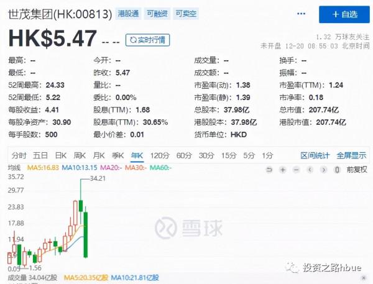The width and height of the screenshot is (373, 284).
Task: Select the 年K chart tab
Action: pyautogui.click(x=137, y=155)
